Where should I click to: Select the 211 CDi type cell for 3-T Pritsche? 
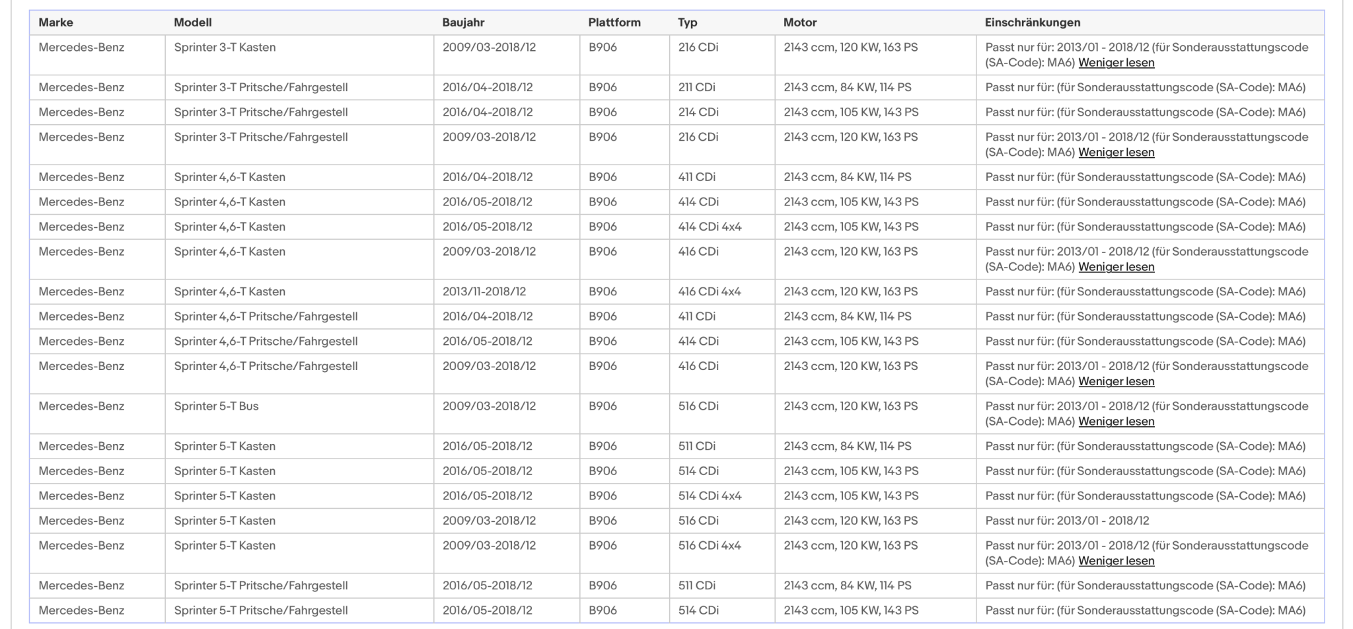click(696, 87)
